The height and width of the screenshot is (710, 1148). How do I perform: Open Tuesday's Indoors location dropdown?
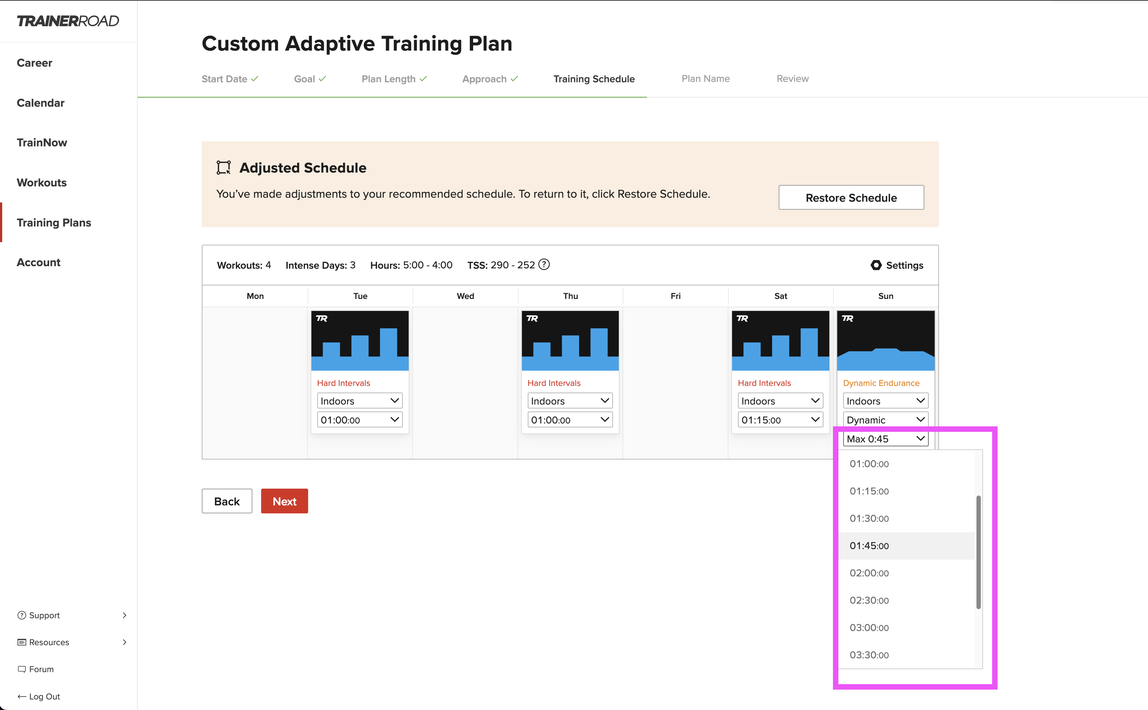tap(360, 401)
